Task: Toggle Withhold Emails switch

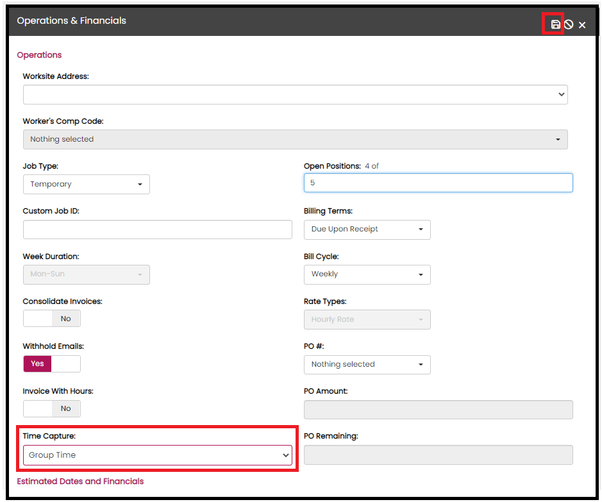Action: coord(52,364)
